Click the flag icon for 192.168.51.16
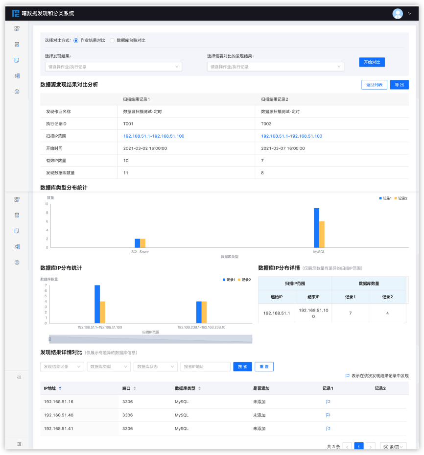The width and height of the screenshot is (424, 455). 328,402
